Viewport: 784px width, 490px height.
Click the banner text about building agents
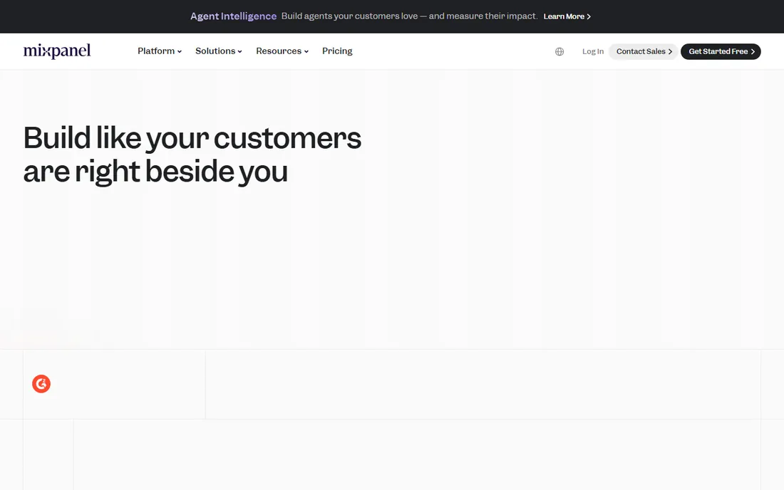pos(409,16)
